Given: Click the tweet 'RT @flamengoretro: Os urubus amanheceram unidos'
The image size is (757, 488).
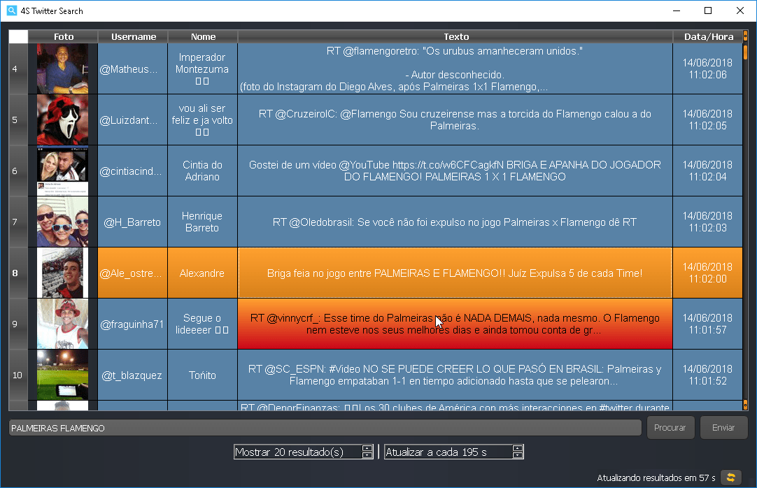Looking at the screenshot, I should [455, 69].
